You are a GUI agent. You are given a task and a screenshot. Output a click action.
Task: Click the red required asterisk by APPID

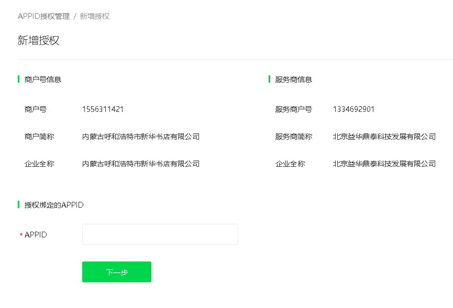[x=21, y=235]
